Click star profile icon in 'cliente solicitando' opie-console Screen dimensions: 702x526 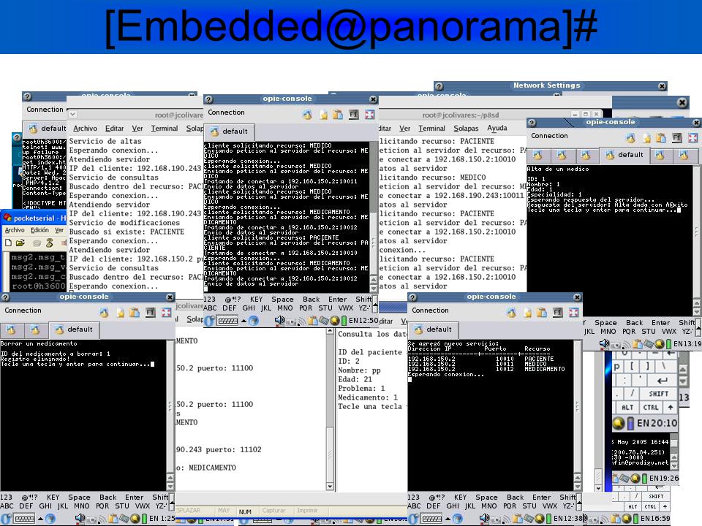point(324,115)
